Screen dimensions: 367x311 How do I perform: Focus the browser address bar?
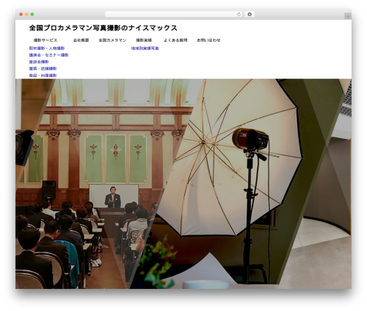pyautogui.click(x=173, y=15)
